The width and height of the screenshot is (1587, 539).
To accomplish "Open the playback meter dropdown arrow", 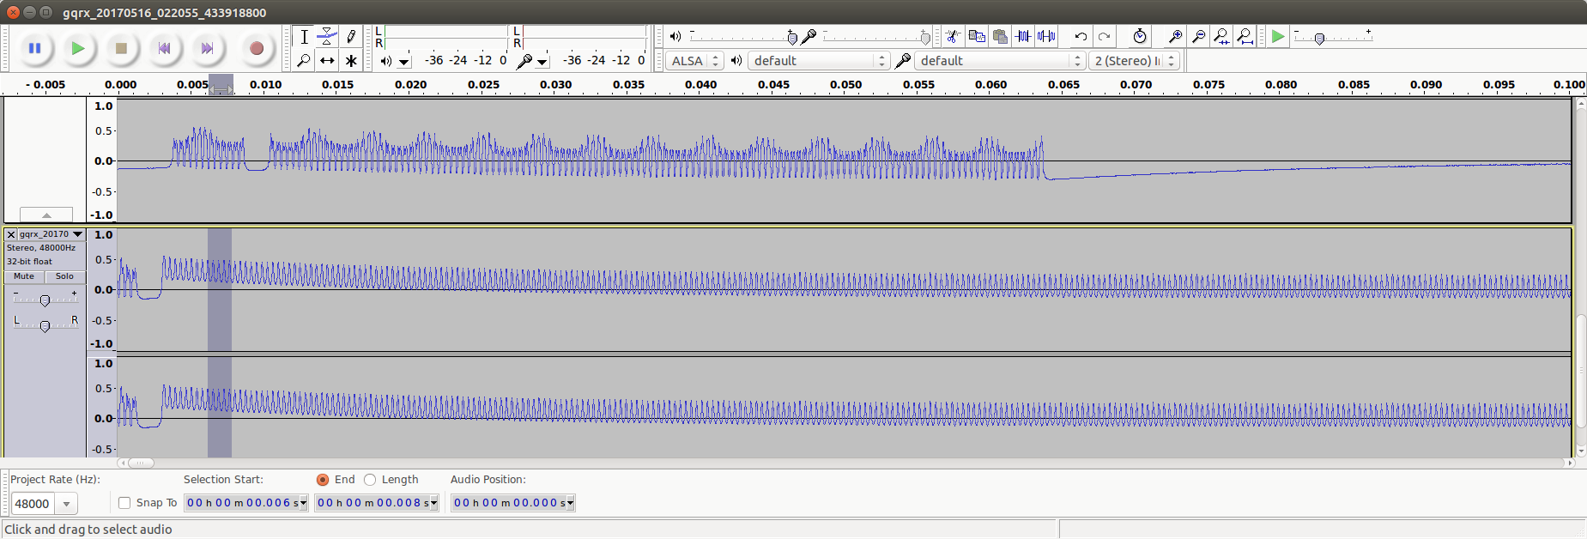I will 404,61.
